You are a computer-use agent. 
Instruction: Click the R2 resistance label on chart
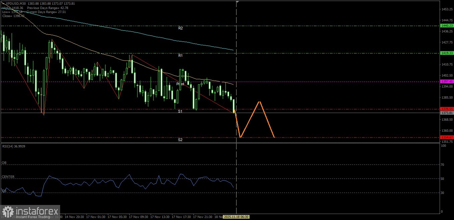pos(181,28)
